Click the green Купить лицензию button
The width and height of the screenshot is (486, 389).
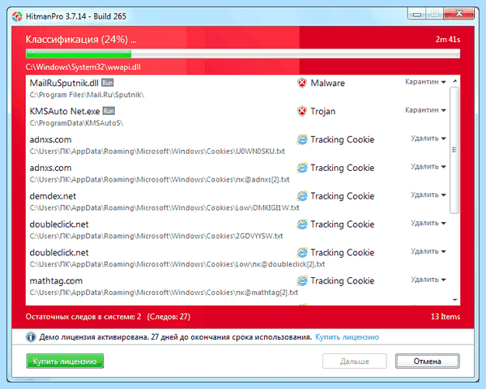click(65, 361)
